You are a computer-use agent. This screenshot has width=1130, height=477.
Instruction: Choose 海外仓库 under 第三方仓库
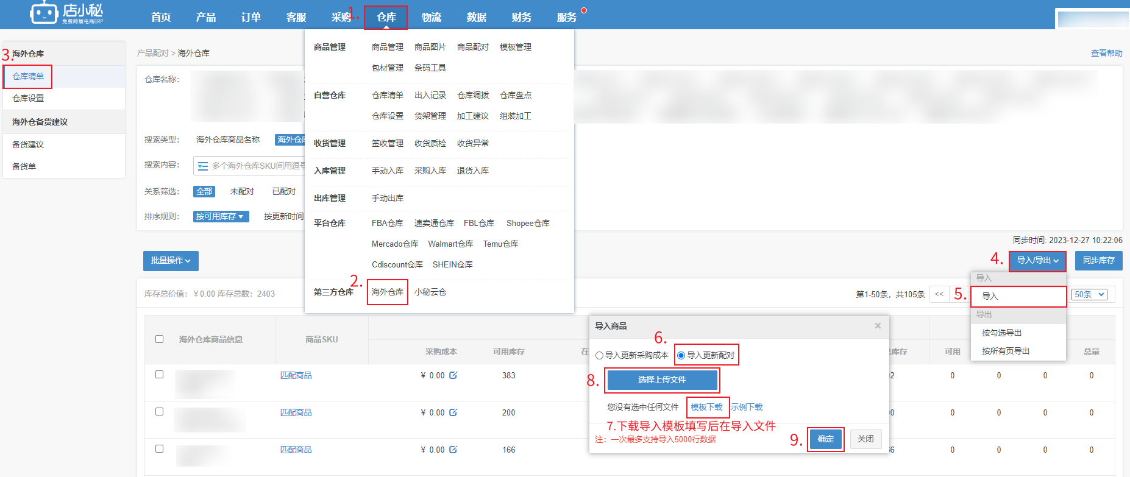click(x=388, y=292)
